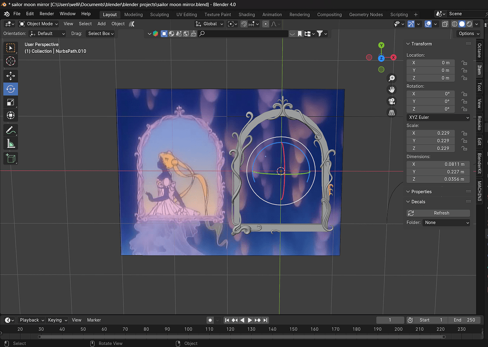
Task: Click the blue Z axis gizmo ball
Action: tap(381, 58)
